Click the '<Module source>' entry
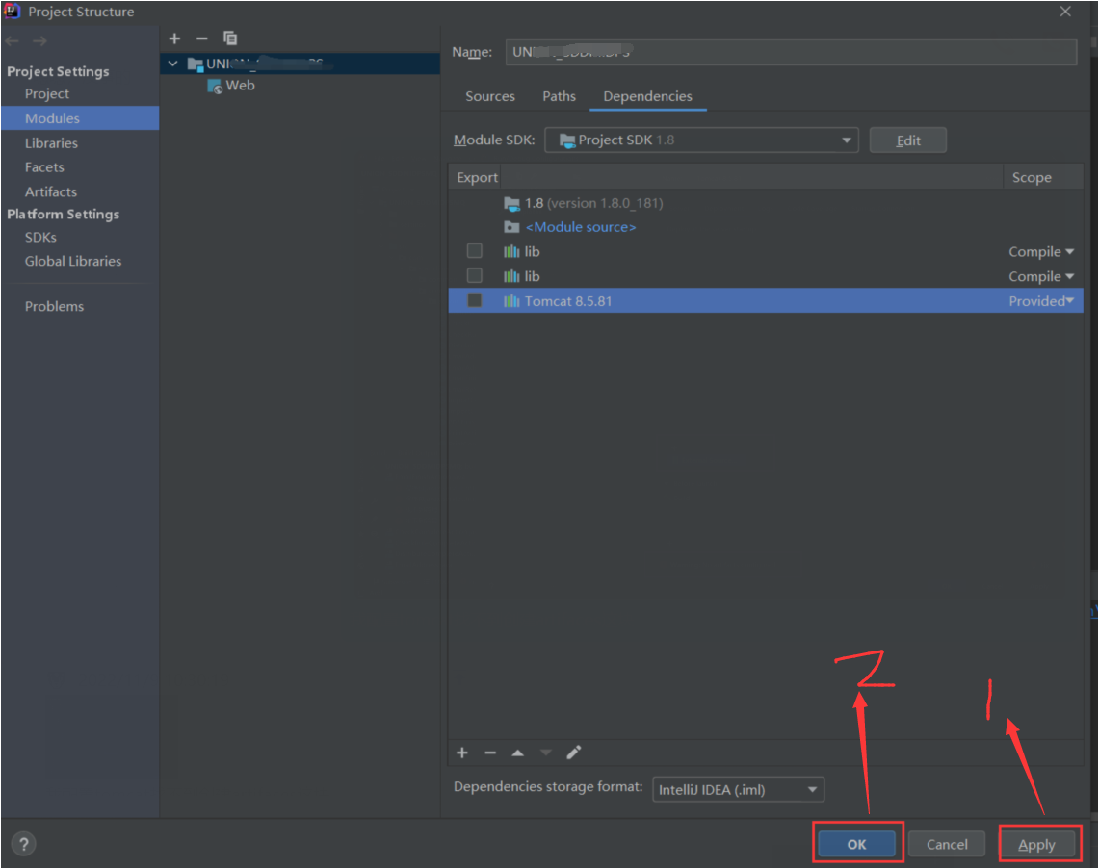Image resolution: width=1099 pixels, height=868 pixels. [581, 227]
